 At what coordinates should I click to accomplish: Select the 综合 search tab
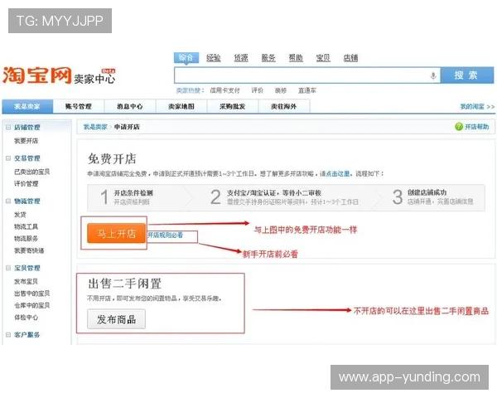(186, 58)
